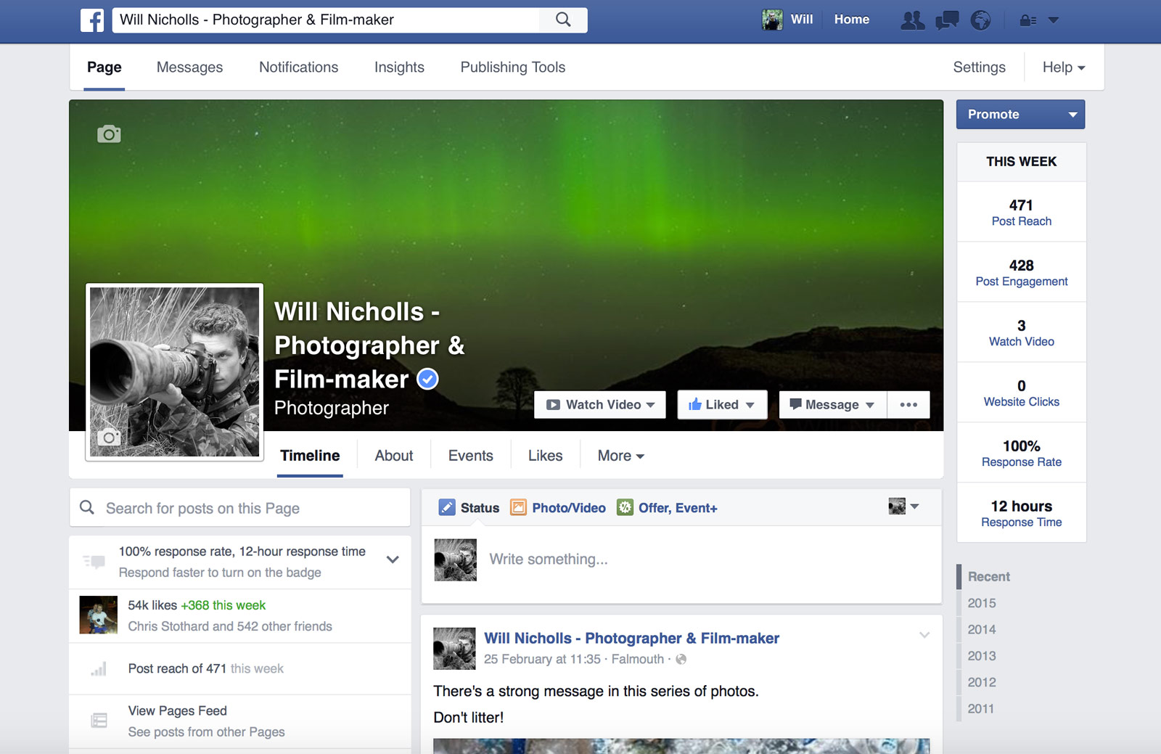Open the Liked button dropdown arrow

(x=752, y=404)
